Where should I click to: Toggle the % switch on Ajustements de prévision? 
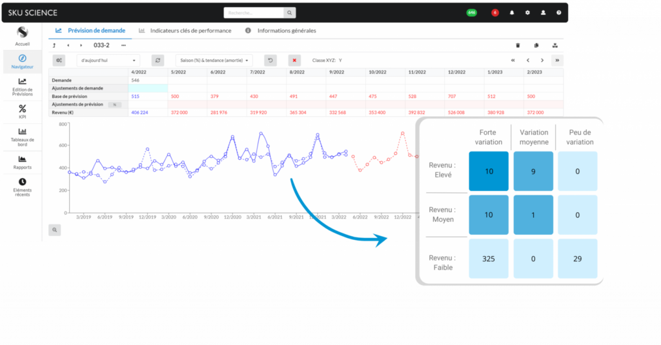(115, 104)
